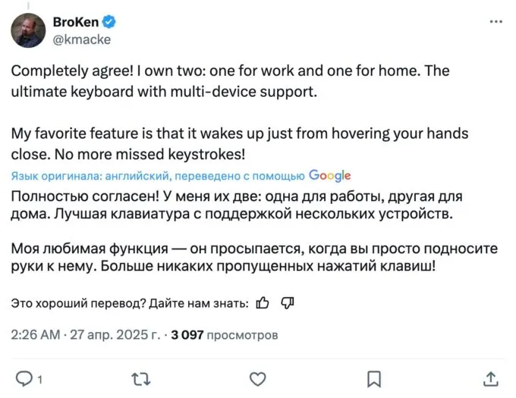
Task: Open the share tweet icon
Action: (491, 378)
